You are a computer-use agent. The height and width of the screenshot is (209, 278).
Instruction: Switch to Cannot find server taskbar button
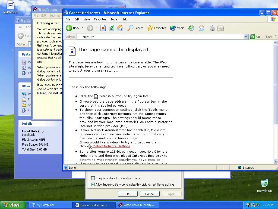[94, 205]
